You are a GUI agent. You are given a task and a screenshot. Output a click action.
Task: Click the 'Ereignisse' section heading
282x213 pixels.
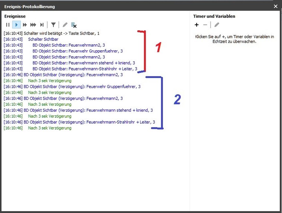tap(15, 16)
